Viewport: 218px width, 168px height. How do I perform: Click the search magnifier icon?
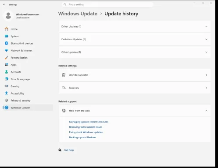point(65,4)
